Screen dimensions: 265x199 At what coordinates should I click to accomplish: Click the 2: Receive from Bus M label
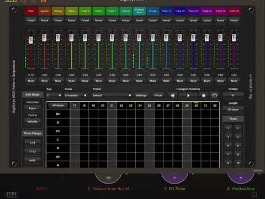109,188
